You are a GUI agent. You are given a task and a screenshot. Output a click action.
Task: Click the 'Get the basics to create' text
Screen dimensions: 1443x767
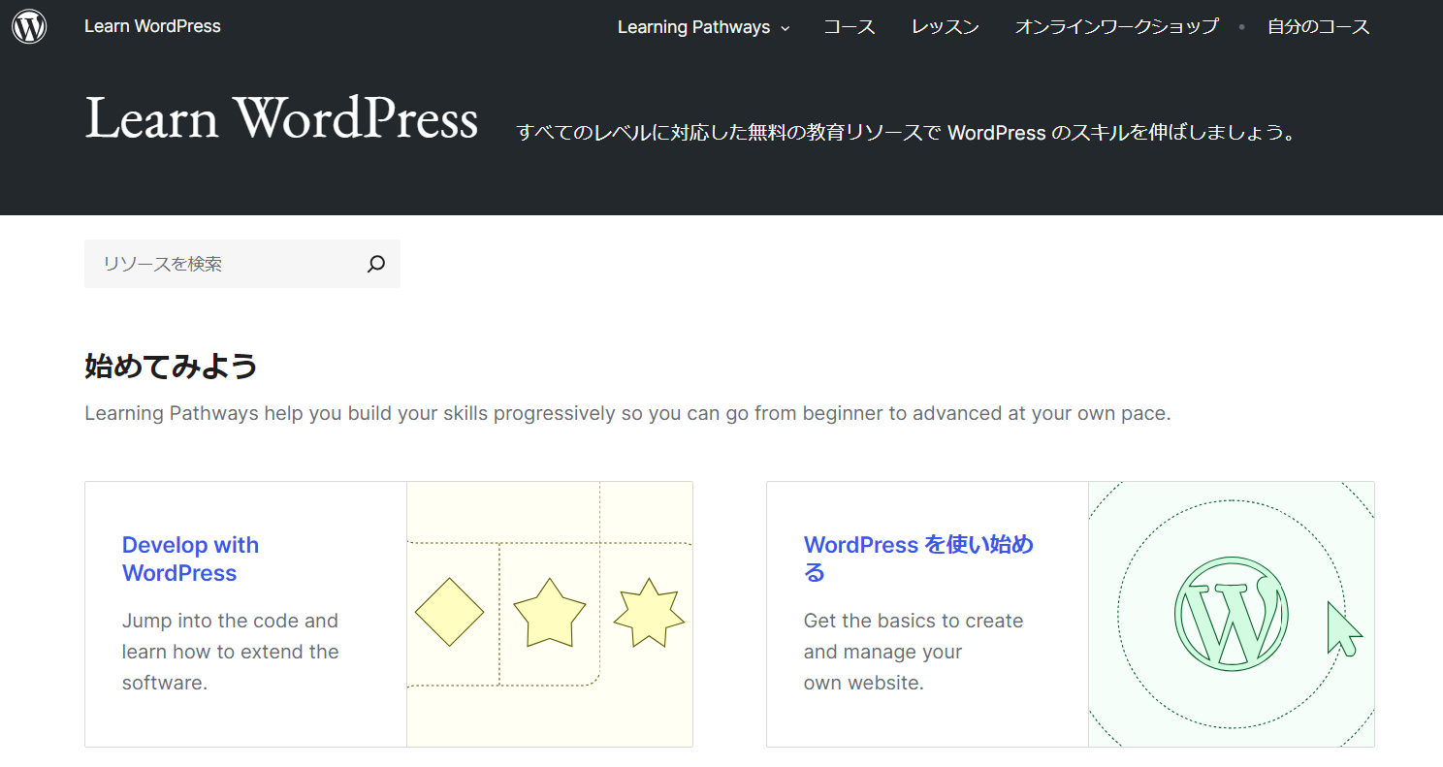[x=914, y=652]
